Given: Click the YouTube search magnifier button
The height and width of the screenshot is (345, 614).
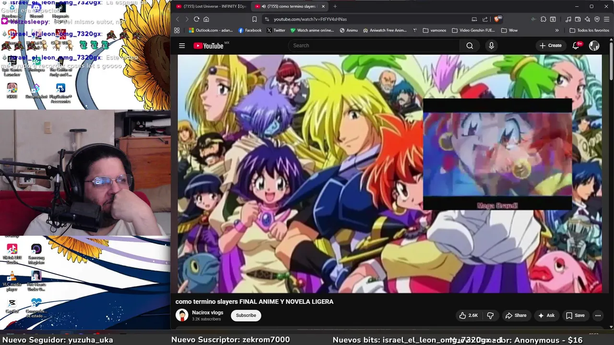Looking at the screenshot, I should pos(470,46).
